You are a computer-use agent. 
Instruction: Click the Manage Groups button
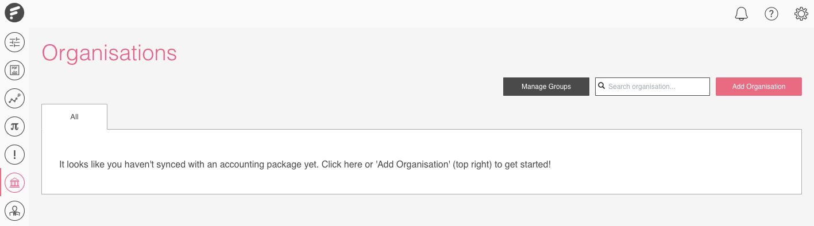546,87
